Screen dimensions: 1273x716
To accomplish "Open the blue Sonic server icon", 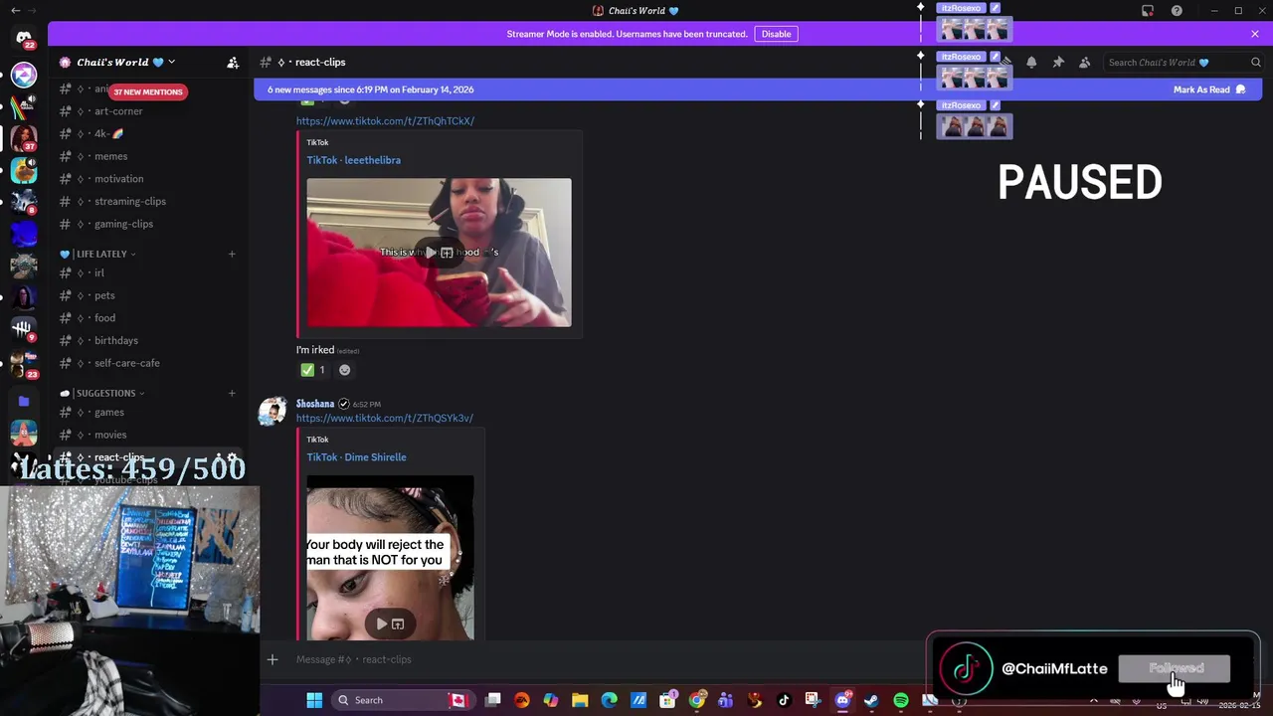I will pos(24,234).
